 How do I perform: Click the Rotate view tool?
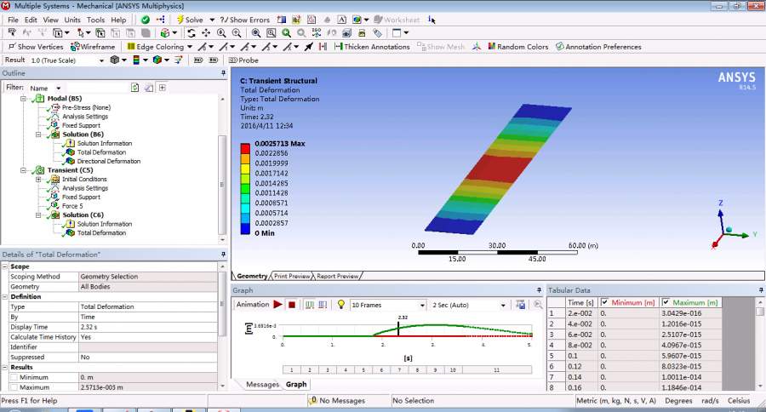191,32
